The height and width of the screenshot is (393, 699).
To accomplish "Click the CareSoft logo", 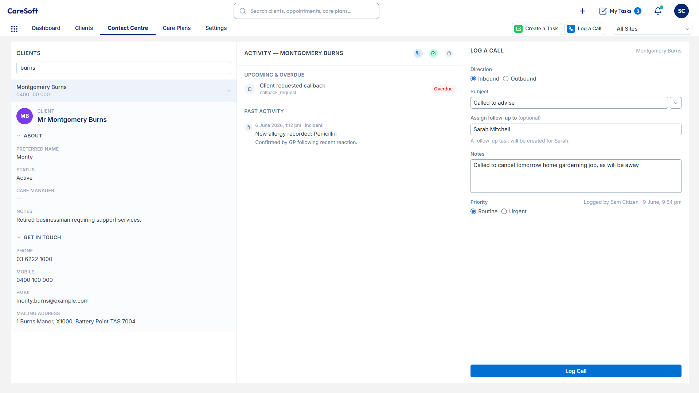I will [23, 11].
